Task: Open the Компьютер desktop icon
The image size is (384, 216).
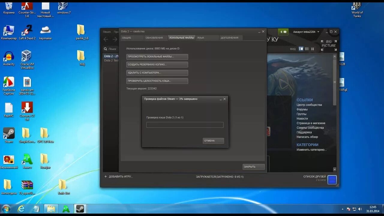Action: point(9,33)
